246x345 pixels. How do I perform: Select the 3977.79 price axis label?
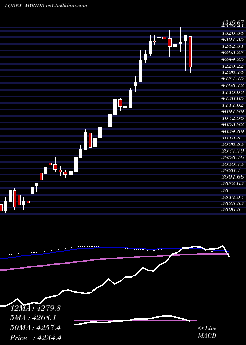pos(233,150)
